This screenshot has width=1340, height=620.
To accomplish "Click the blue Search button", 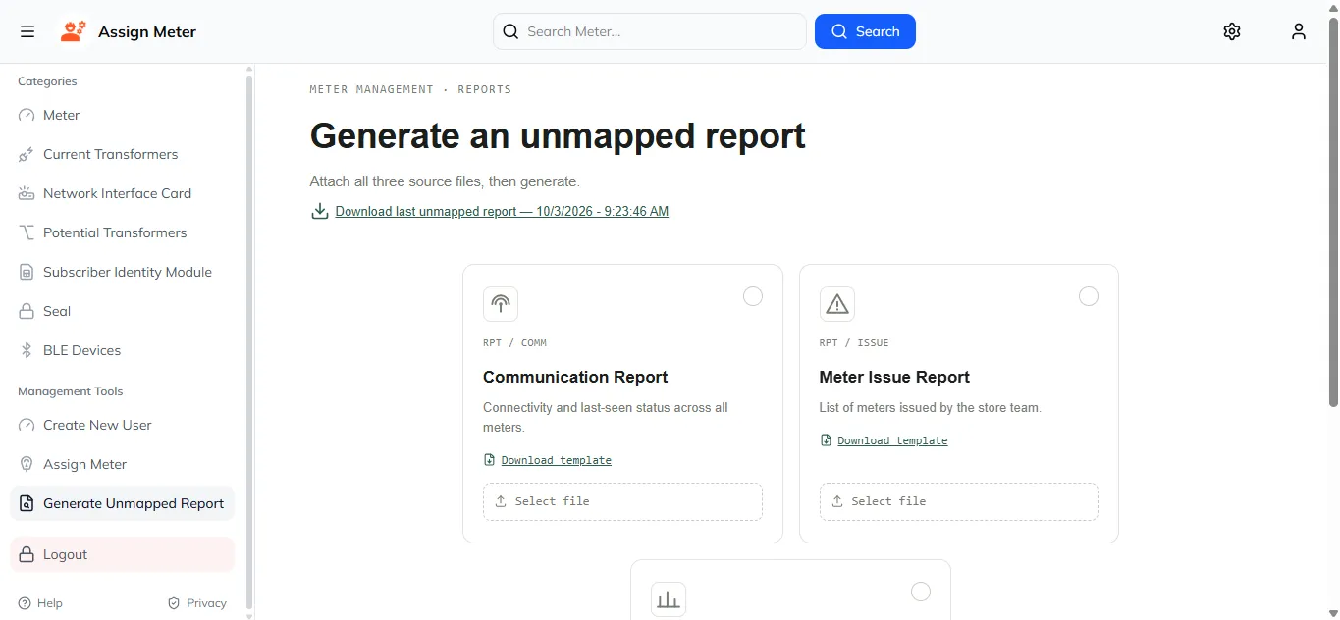I will 865,31.
